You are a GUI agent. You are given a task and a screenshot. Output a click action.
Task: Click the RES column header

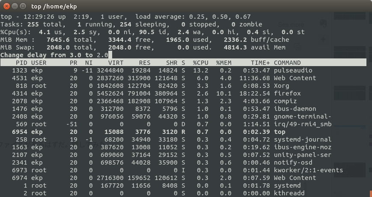coord(145,63)
